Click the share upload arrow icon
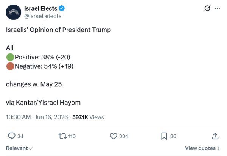The width and height of the screenshot is (227, 156). (x=215, y=136)
